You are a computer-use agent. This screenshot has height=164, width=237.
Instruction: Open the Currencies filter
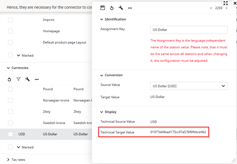pyautogui.click(x=18, y=79)
